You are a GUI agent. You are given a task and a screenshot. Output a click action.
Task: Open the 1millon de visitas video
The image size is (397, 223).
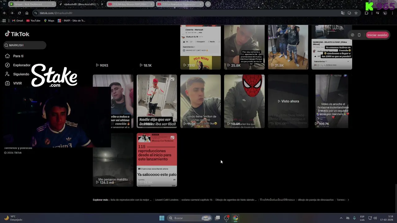tap(201, 101)
